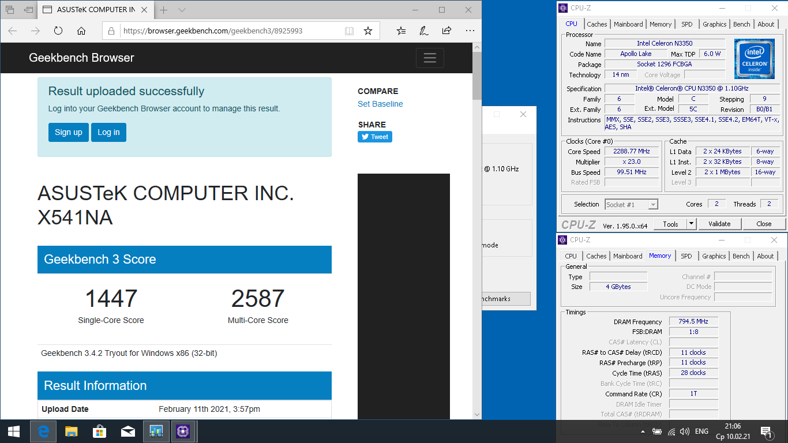Switch to Mainboard tab in upper CPU-Z
This screenshot has width=788, height=443.
point(628,24)
